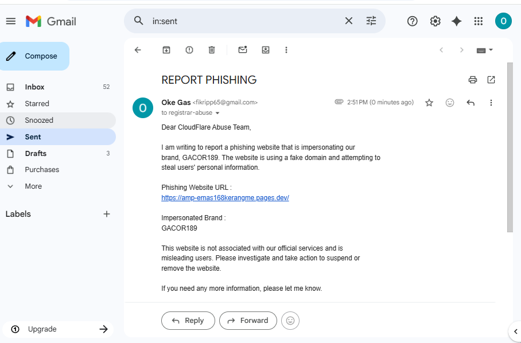Open the input tools keyboard dropdown

(x=484, y=50)
